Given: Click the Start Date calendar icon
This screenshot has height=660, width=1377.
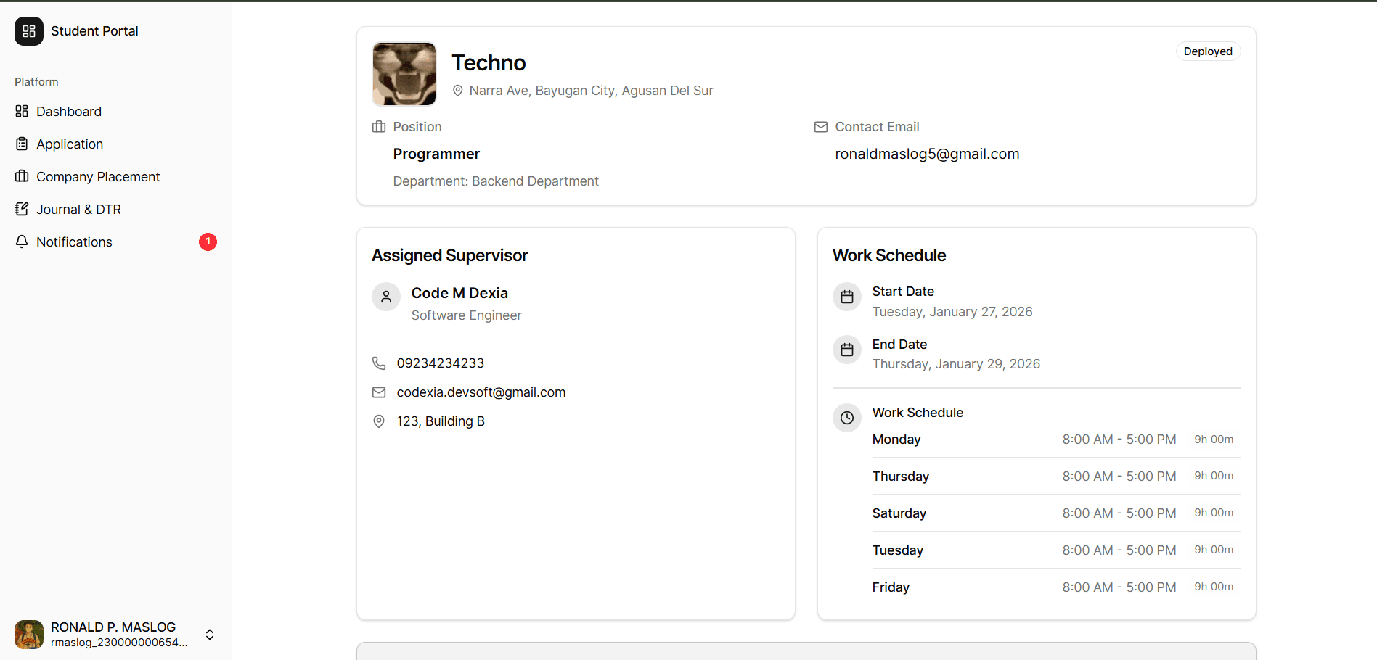Looking at the screenshot, I should point(847,297).
